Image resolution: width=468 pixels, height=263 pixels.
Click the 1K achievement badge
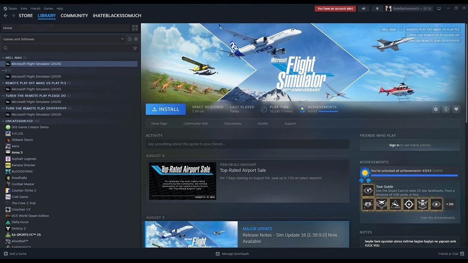click(422, 204)
